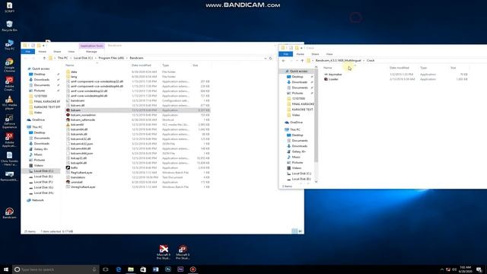Image resolution: width=487 pixels, height=274 pixels.
Task: Show hidden system tray icons
Action: [x=441, y=269]
